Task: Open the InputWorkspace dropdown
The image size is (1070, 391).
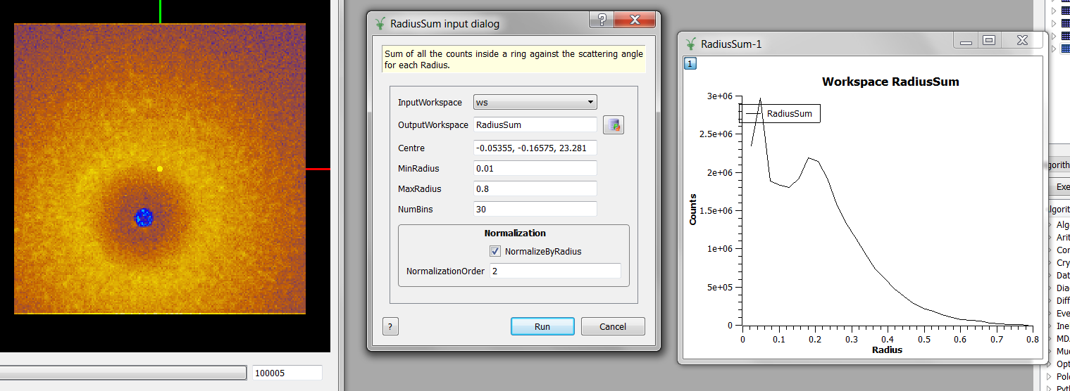Action: coord(535,102)
